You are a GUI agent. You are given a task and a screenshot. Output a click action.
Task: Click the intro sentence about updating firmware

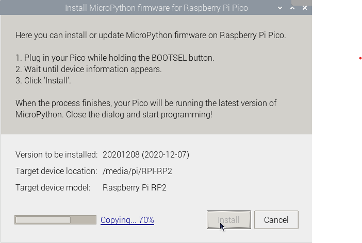151,36
